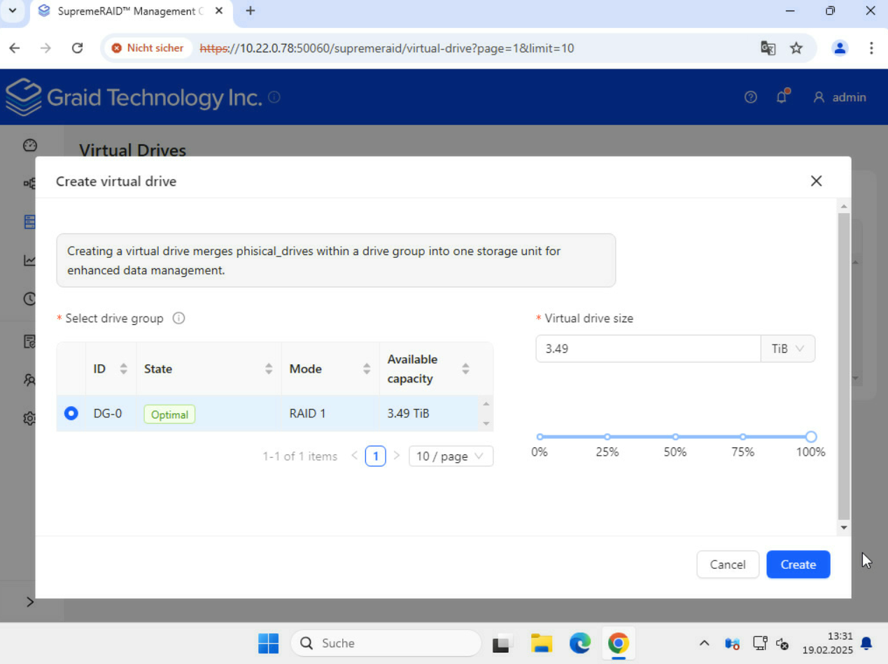Reload the browser page
The image size is (888, 664).
[x=77, y=48]
